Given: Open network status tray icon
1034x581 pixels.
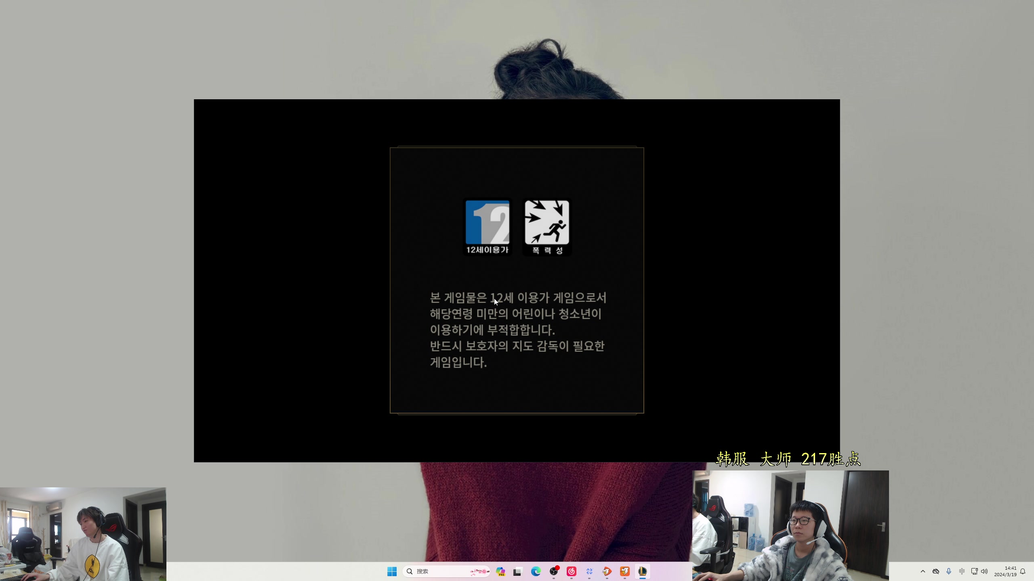Looking at the screenshot, I should [x=974, y=571].
